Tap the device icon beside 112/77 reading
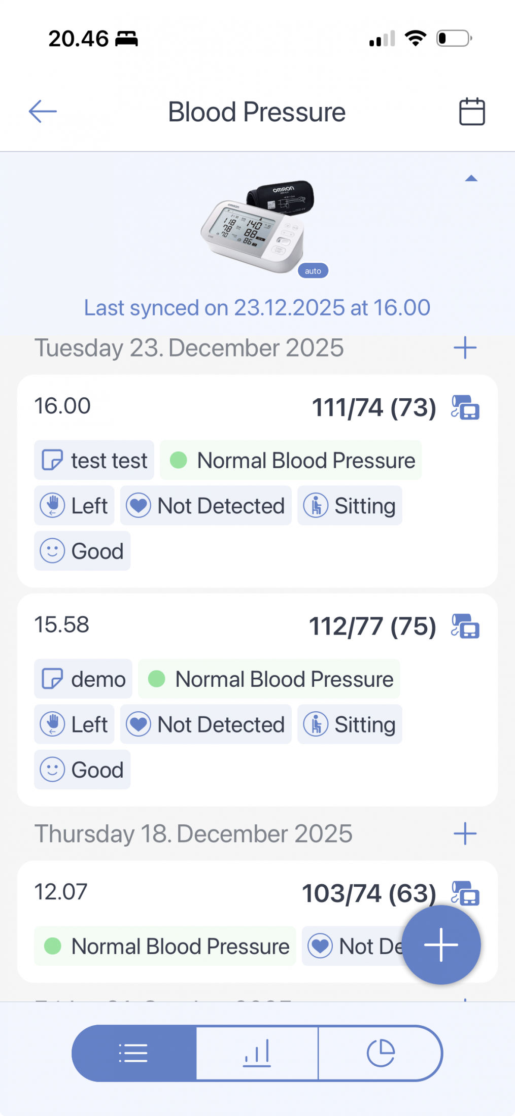The height and width of the screenshot is (1116, 515). [465, 626]
